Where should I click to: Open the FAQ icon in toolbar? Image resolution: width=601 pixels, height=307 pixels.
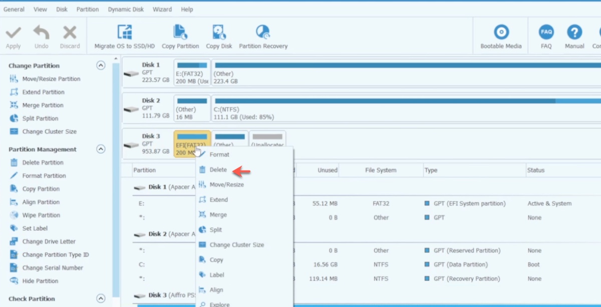[x=546, y=33]
